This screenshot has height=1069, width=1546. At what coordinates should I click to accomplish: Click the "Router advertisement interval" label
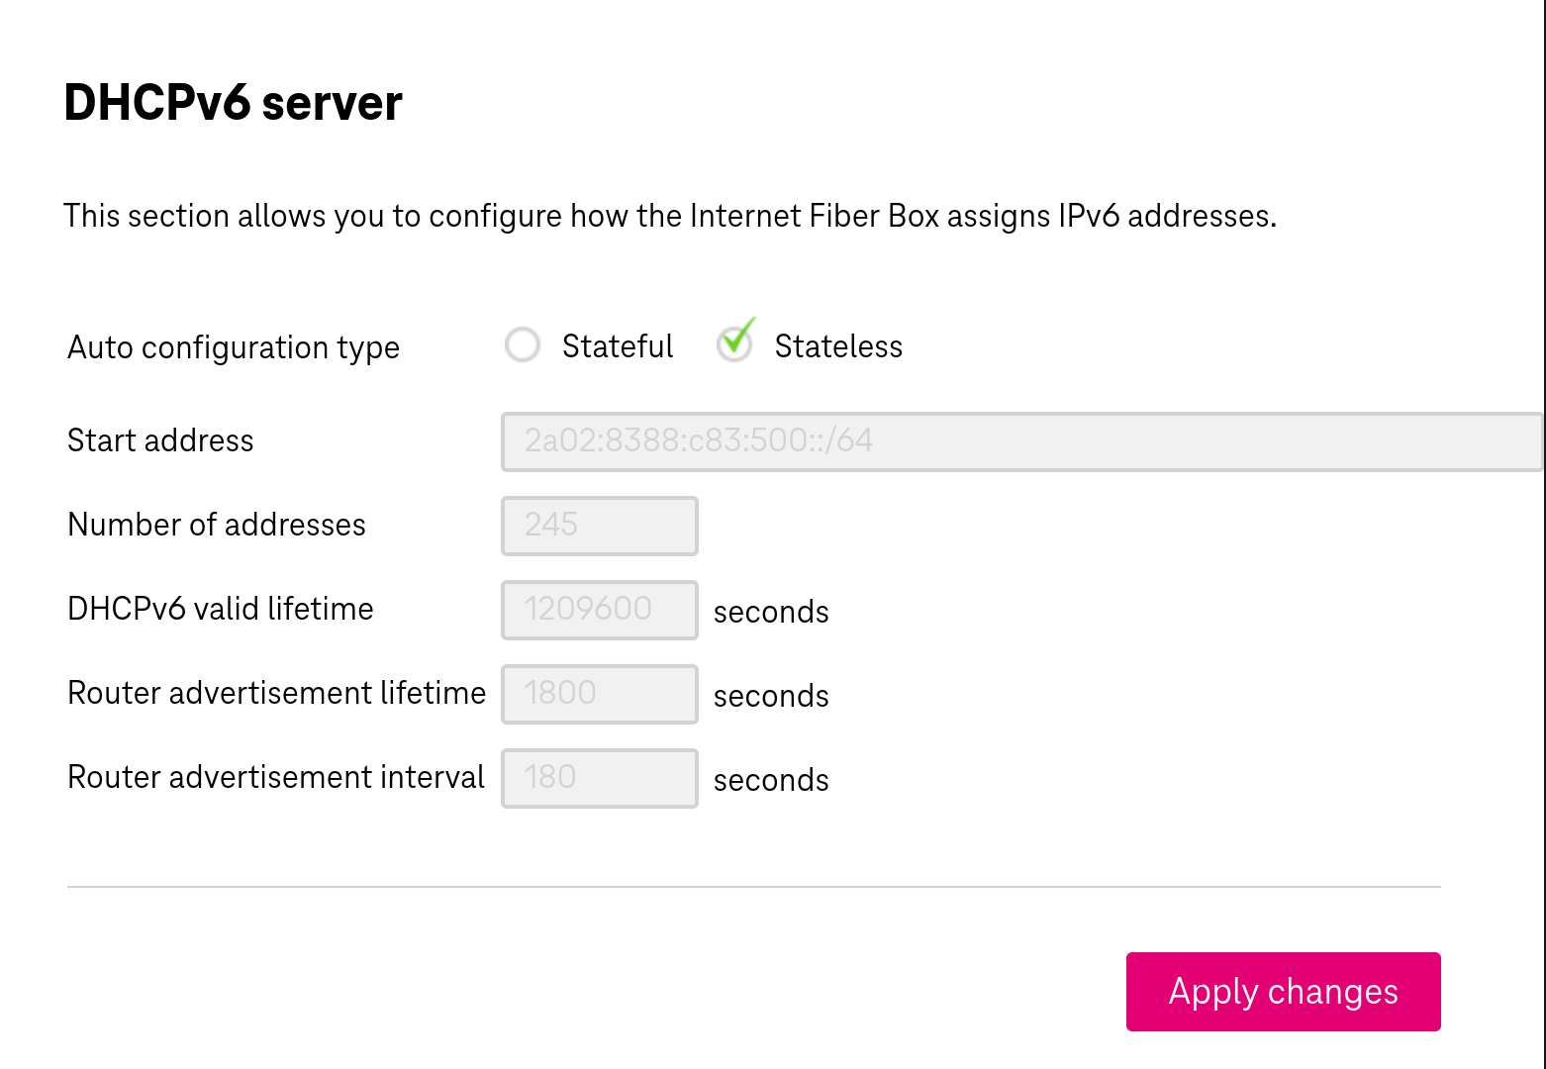point(276,777)
